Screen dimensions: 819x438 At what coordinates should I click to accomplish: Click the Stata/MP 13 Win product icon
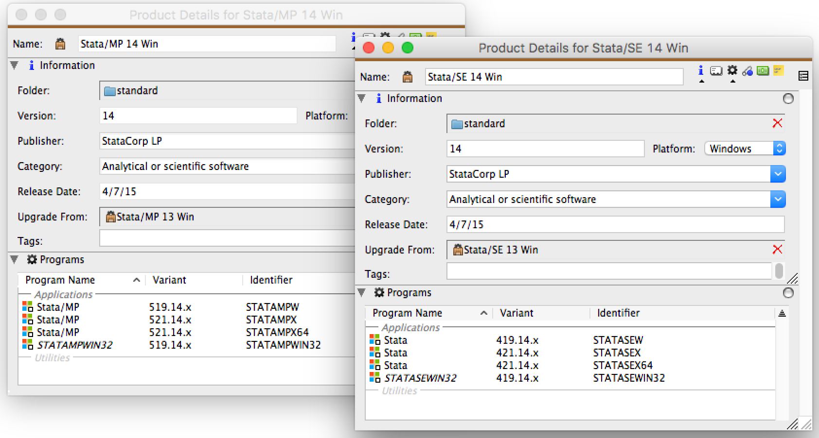110,217
